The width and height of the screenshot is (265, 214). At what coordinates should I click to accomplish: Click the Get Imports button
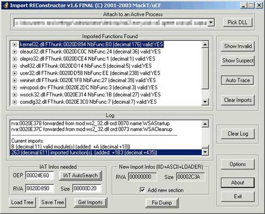tap(91, 202)
